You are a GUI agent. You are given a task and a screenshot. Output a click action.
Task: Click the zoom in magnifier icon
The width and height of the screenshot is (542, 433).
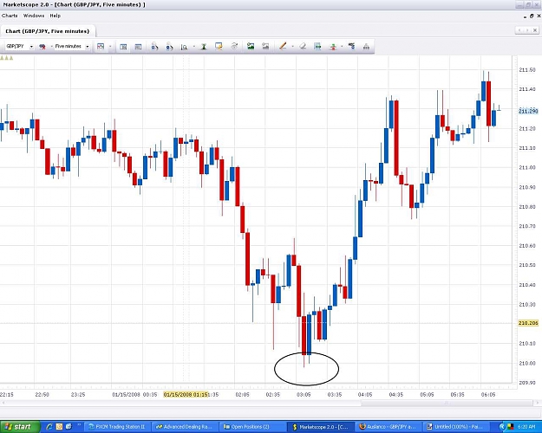pyautogui.click(x=154, y=47)
